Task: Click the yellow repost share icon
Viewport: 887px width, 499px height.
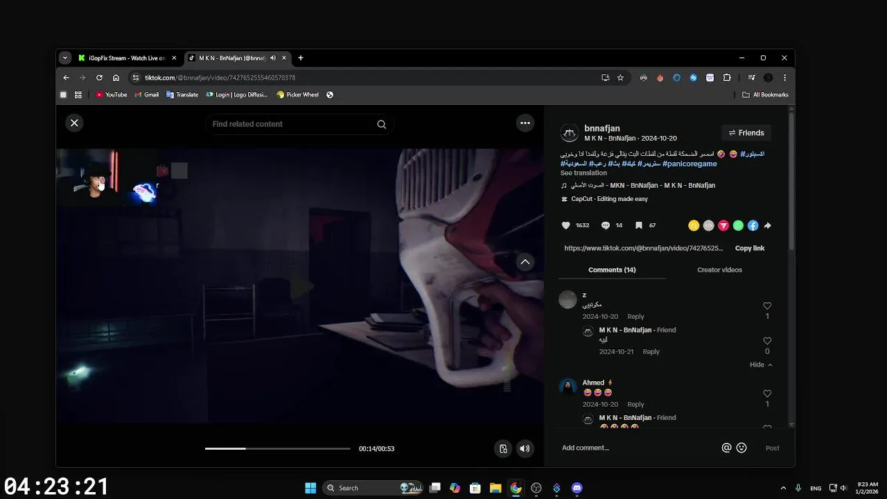Action: [x=694, y=225]
